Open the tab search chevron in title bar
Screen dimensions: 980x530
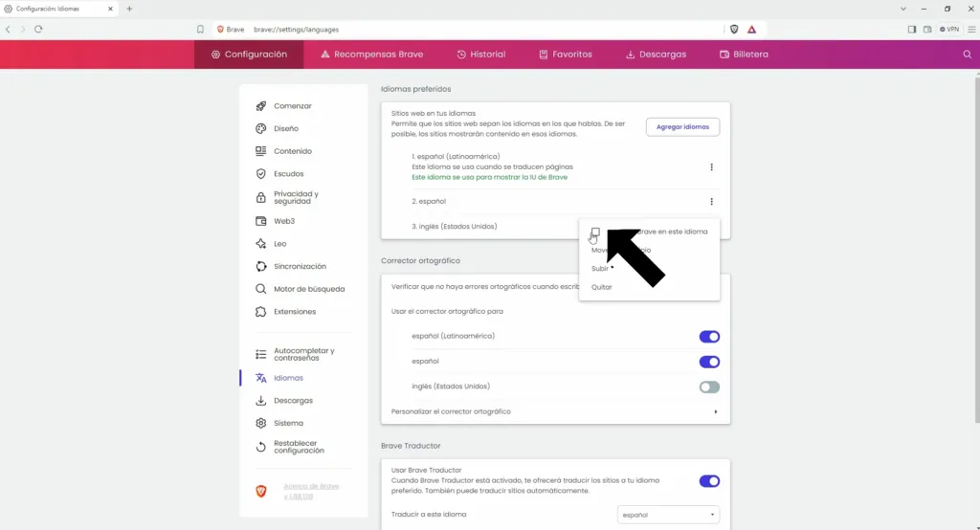pos(902,9)
